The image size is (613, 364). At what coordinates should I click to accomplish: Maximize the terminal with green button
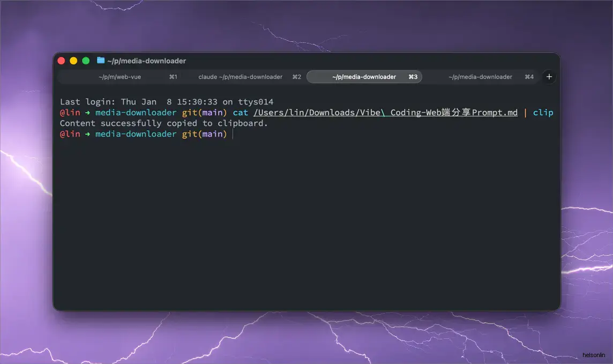coord(86,61)
